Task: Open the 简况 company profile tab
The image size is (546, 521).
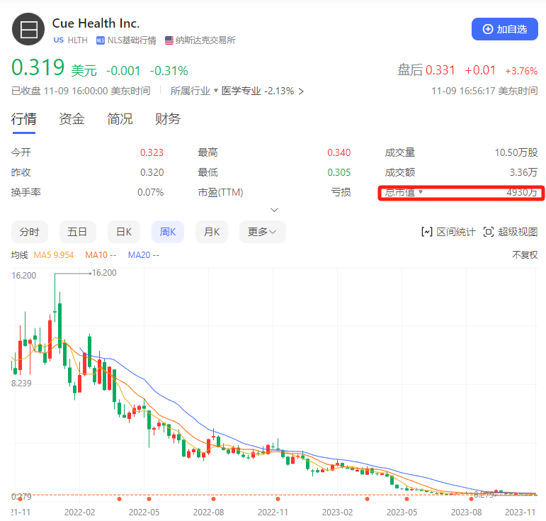Action: click(120, 119)
